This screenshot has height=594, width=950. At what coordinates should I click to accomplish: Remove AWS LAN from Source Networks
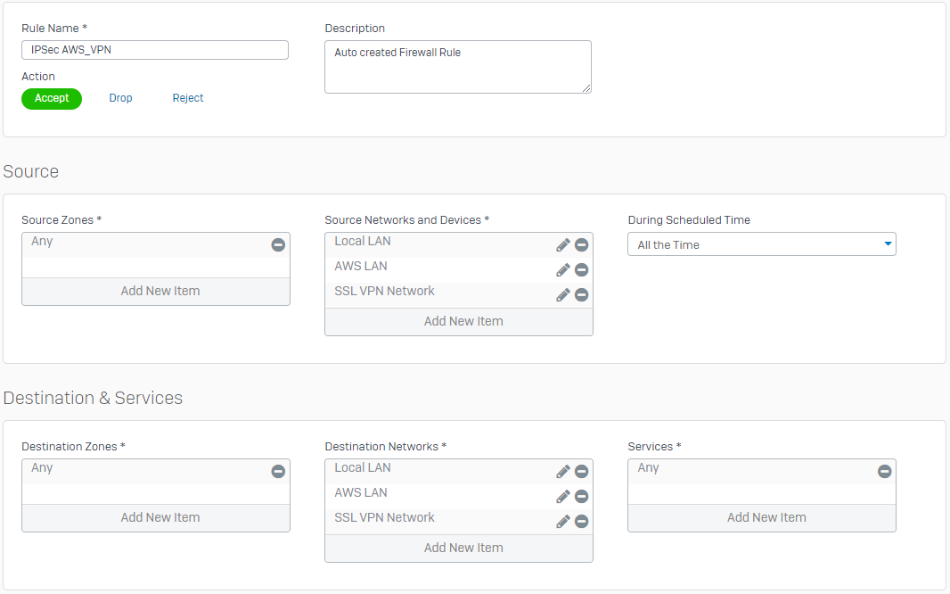(x=581, y=270)
